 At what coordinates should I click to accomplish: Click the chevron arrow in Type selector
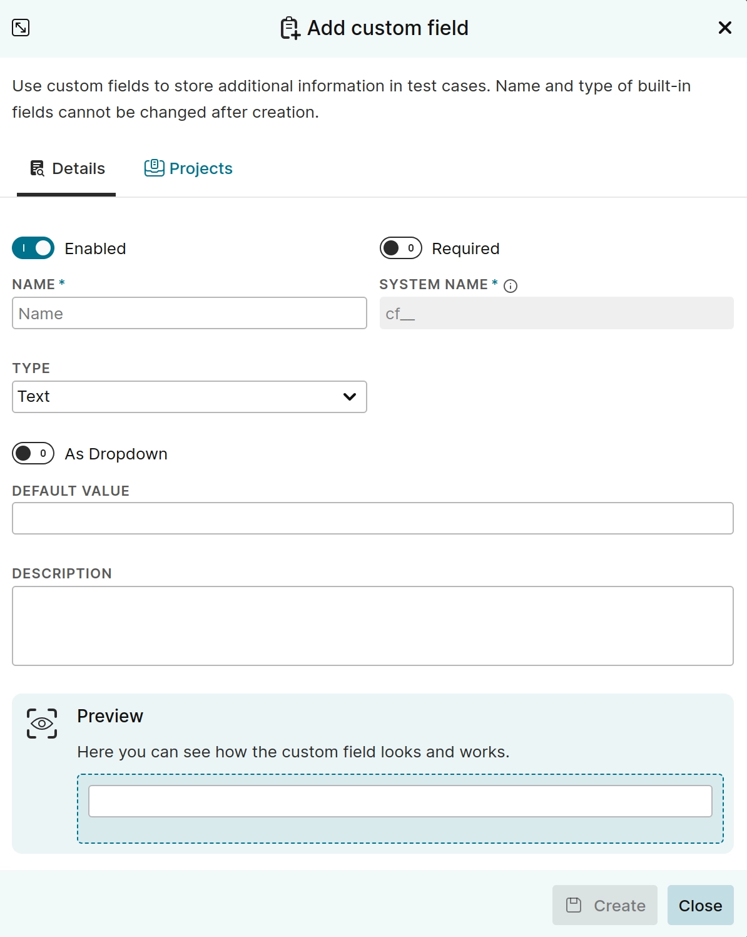pos(350,397)
